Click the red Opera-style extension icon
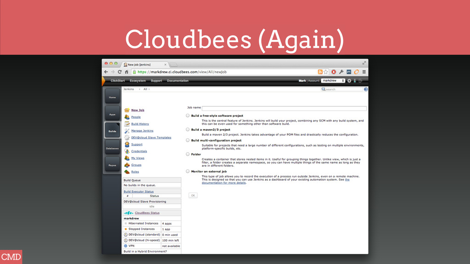The height and width of the screenshot is (264, 470). (334, 72)
